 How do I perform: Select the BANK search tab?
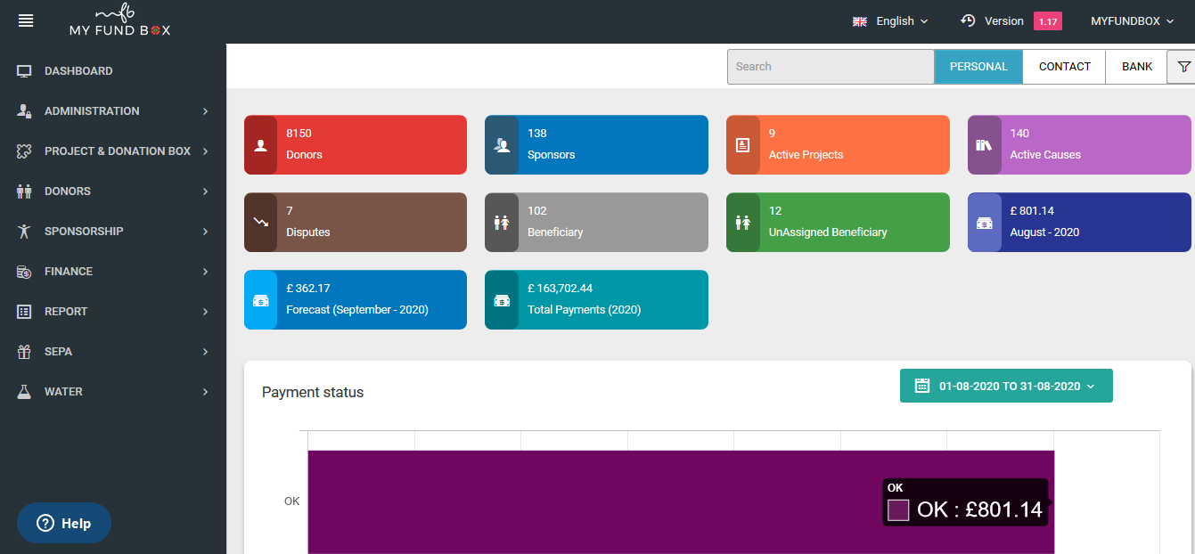point(1137,67)
